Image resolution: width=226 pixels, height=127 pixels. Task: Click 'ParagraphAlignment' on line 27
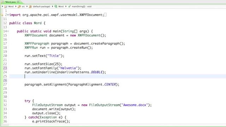click(x=85, y=84)
